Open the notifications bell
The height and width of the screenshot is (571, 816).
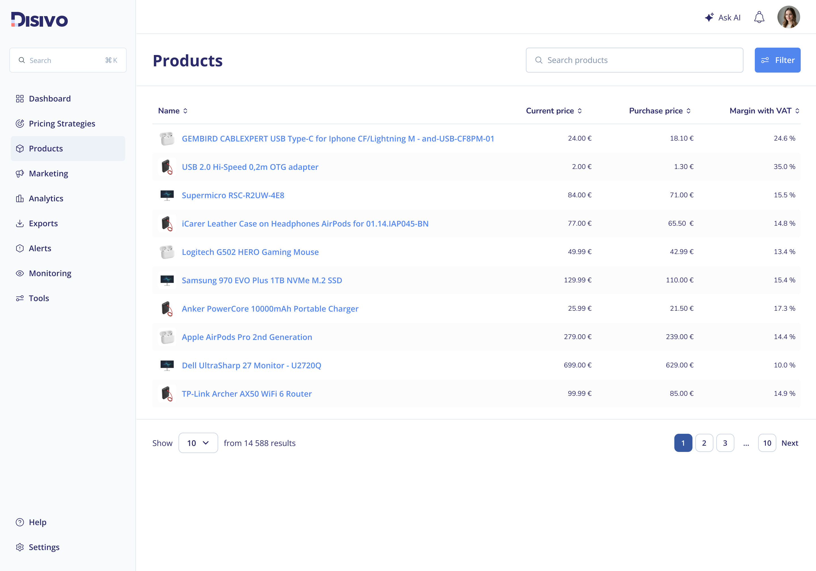(x=759, y=17)
